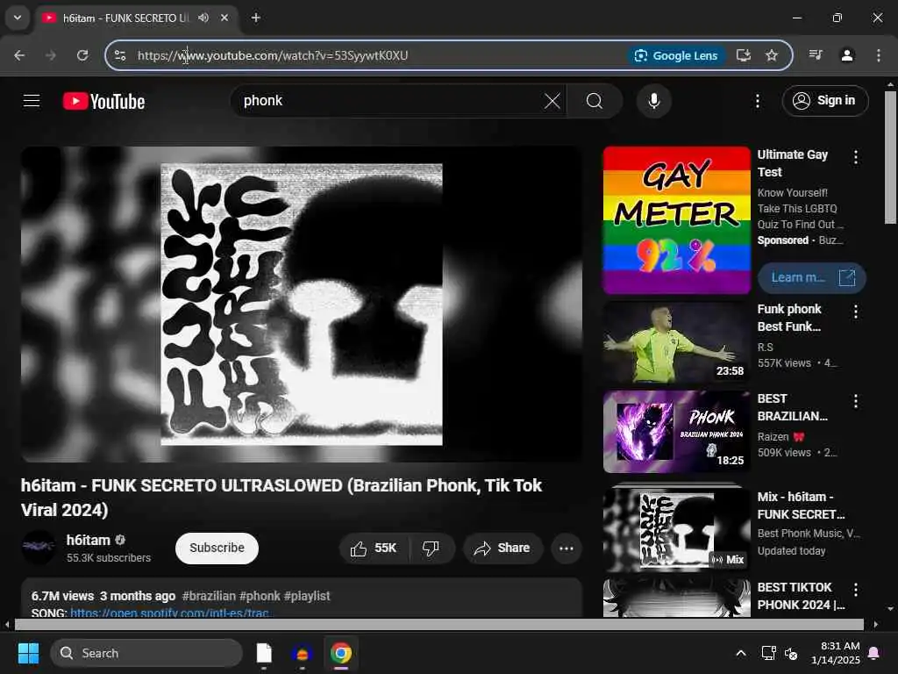Viewport: 898px width, 674px height.
Task: Run search with magnifier button
Action: point(595,102)
